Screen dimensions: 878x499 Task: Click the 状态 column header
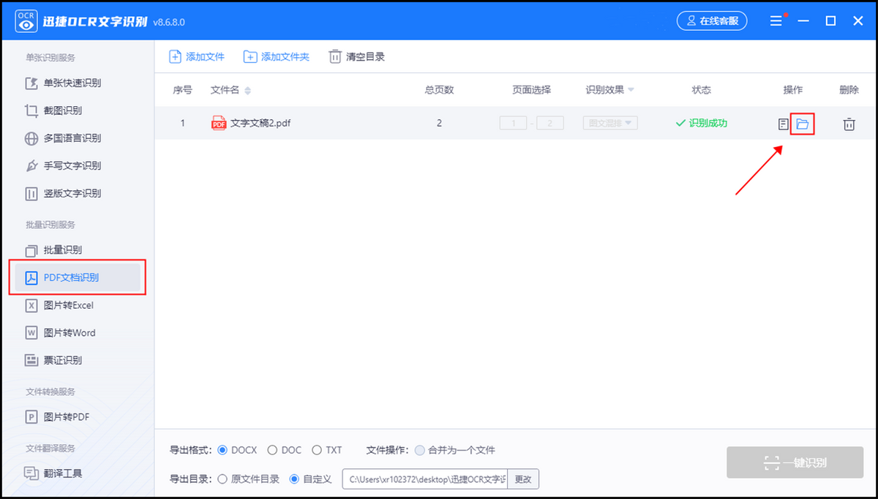701,90
